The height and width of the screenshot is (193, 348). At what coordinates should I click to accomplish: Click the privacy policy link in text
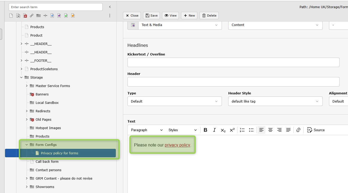(177, 145)
